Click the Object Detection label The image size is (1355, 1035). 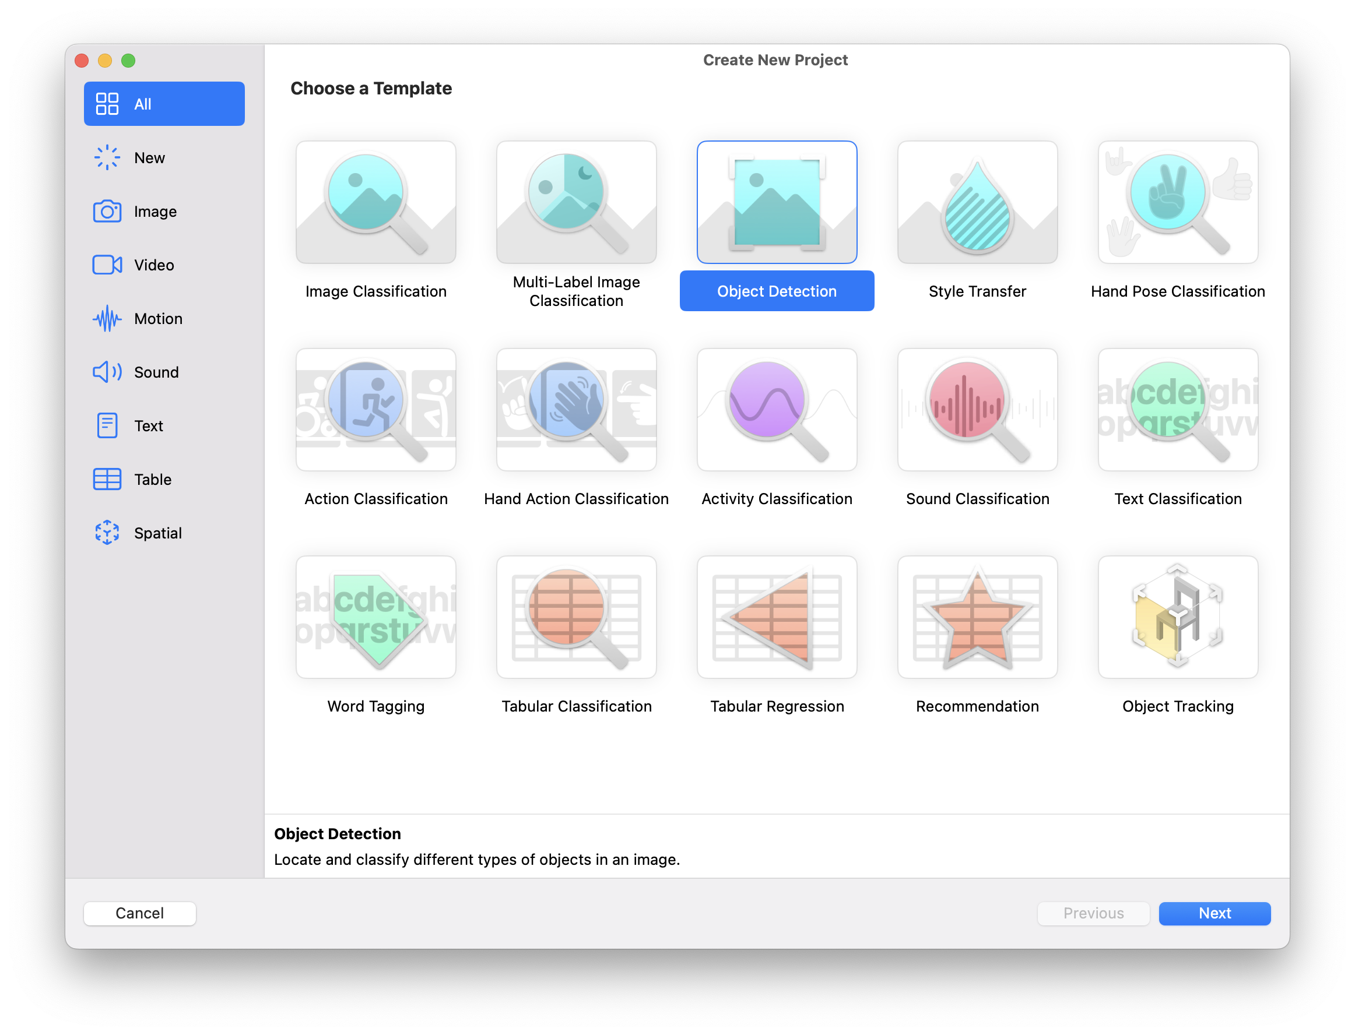click(777, 291)
